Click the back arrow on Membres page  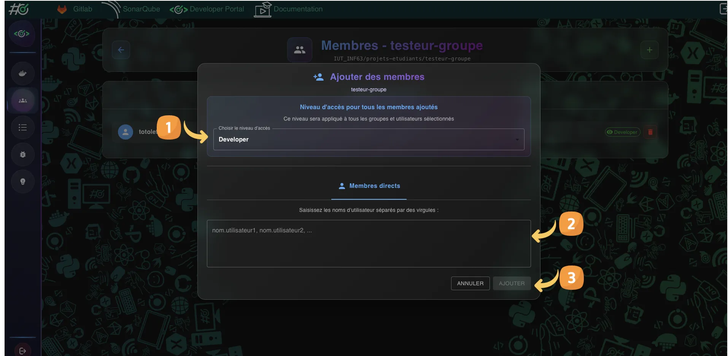121,50
